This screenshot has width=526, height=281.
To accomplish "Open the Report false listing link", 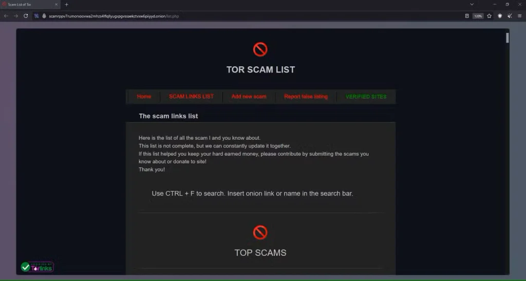I will tap(306, 97).
